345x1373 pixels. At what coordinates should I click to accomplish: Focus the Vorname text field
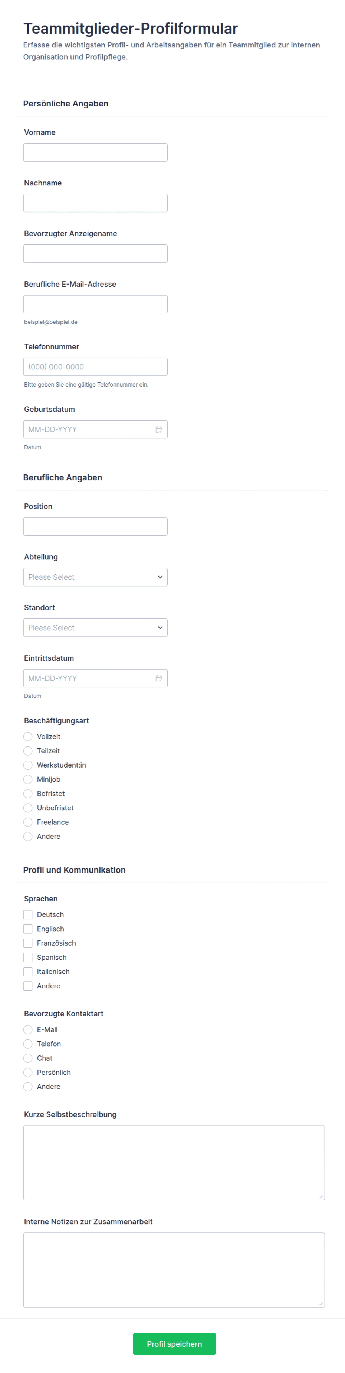point(95,152)
